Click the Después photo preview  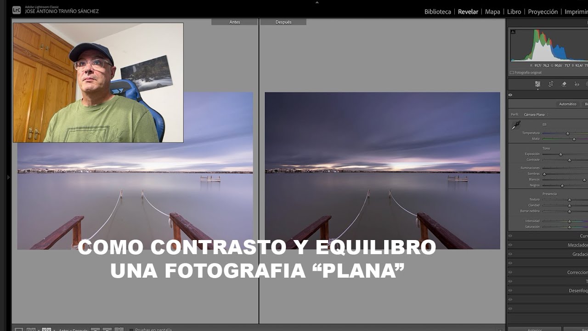click(x=382, y=171)
